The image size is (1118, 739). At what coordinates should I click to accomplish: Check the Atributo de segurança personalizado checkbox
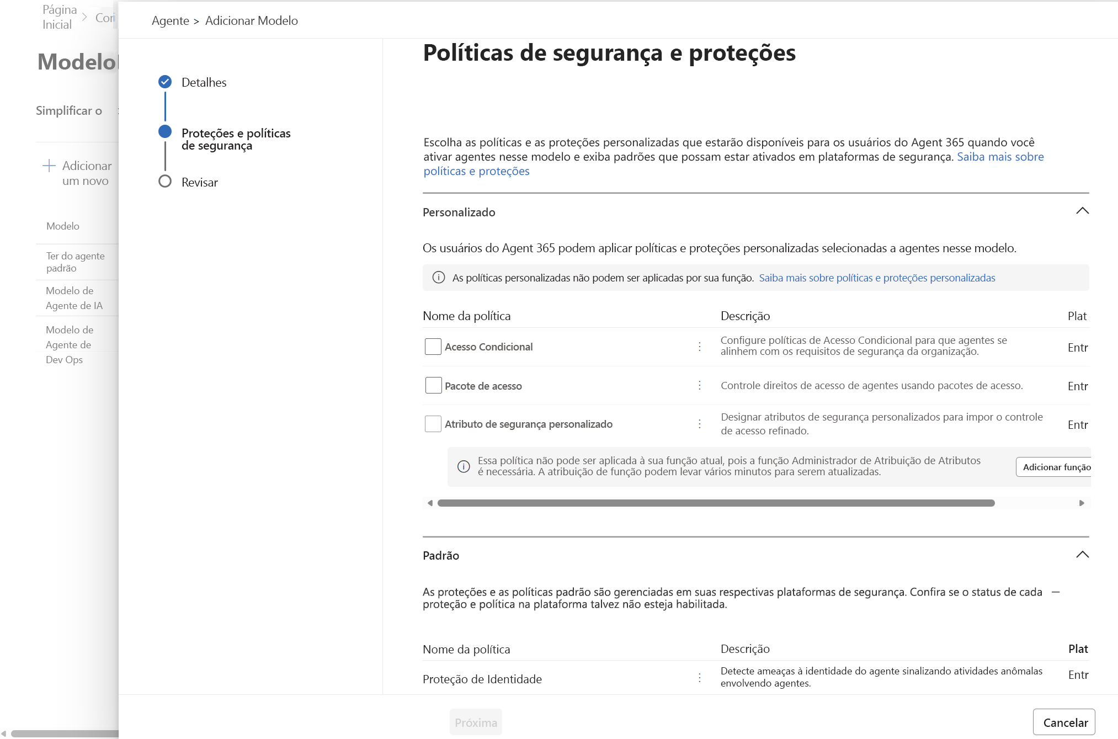pyautogui.click(x=433, y=424)
